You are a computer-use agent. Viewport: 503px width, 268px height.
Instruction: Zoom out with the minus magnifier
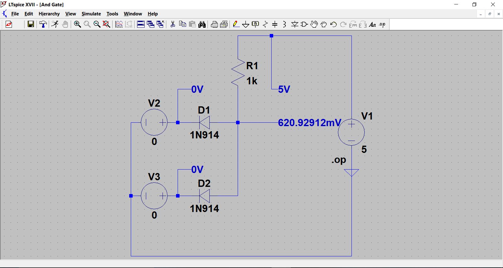[97, 25]
